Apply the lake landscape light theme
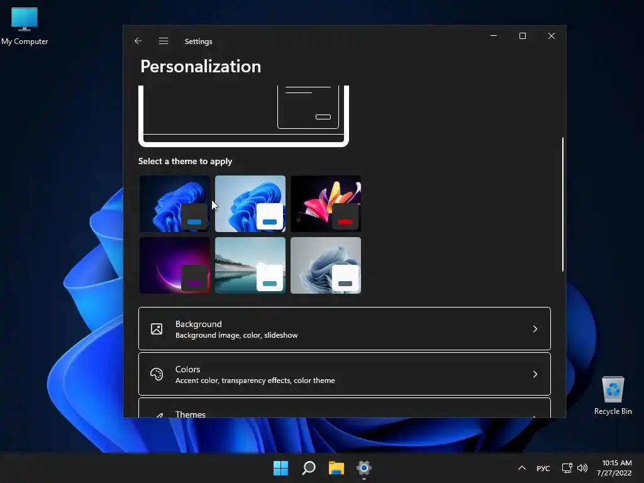The image size is (644, 483). [250, 265]
